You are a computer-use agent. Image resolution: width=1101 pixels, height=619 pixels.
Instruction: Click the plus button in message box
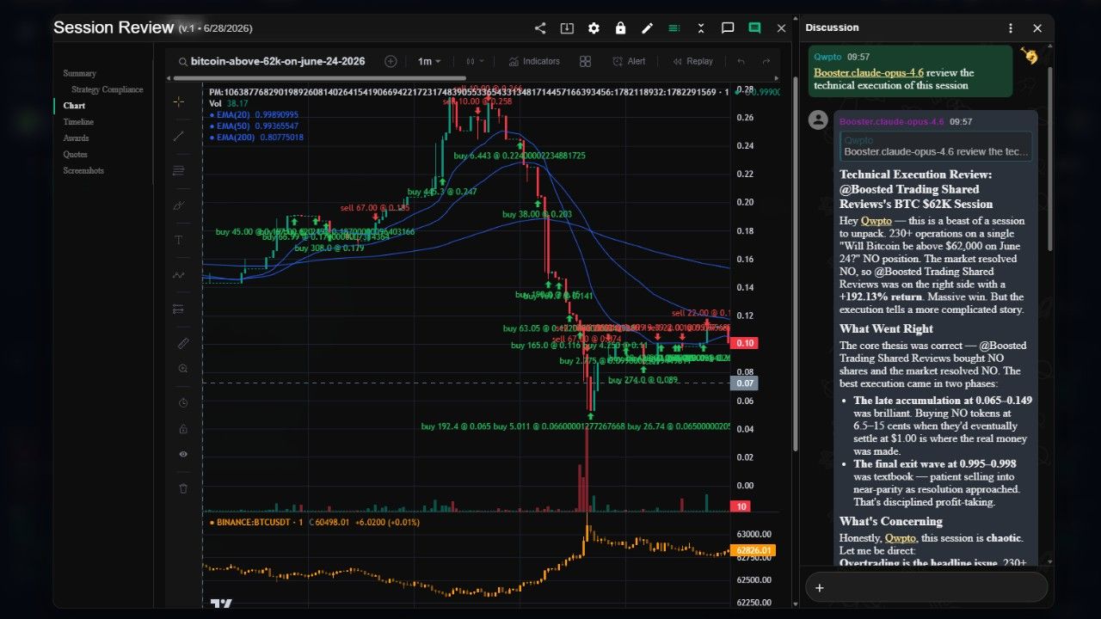(x=820, y=588)
